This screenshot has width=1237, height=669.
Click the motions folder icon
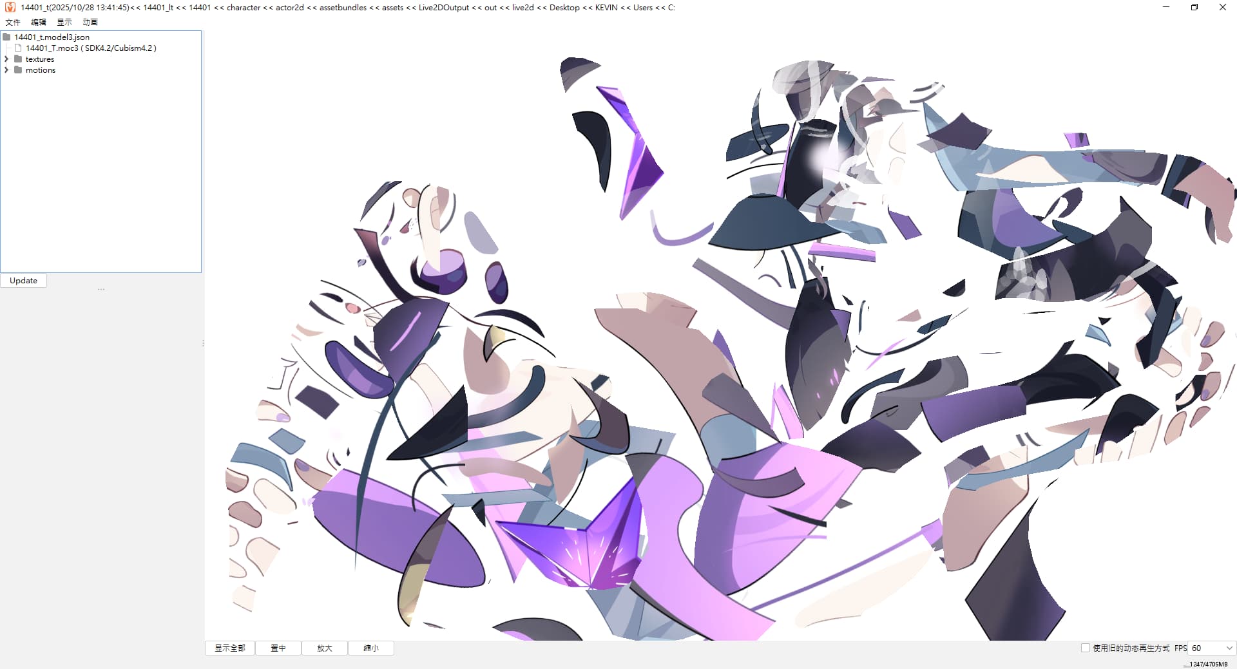(18, 70)
